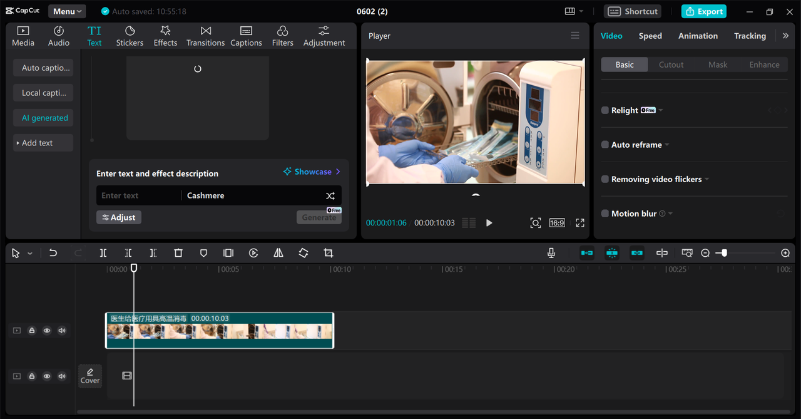Toggle the clip linkage icon
This screenshot has height=419, width=801.
(x=637, y=253)
